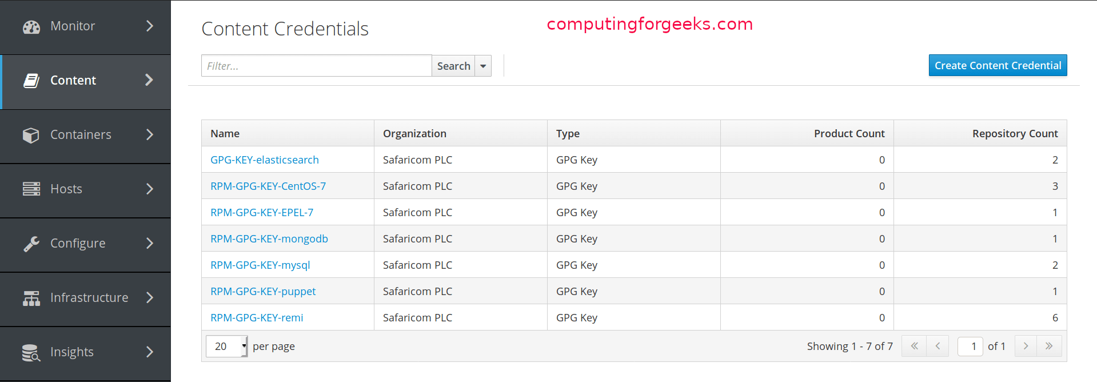This screenshot has width=1097, height=382.
Task: Open the Configure menu item
Action: (x=78, y=244)
